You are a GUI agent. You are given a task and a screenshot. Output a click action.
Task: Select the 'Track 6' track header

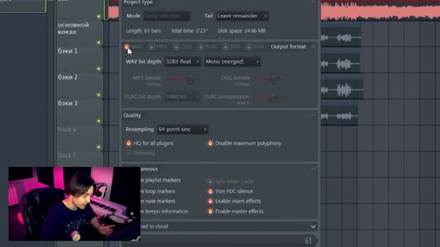80,138
